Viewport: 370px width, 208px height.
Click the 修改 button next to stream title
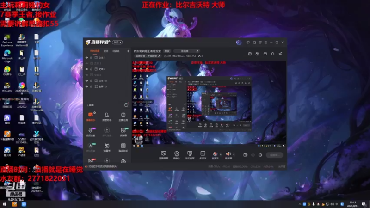[x=167, y=51]
